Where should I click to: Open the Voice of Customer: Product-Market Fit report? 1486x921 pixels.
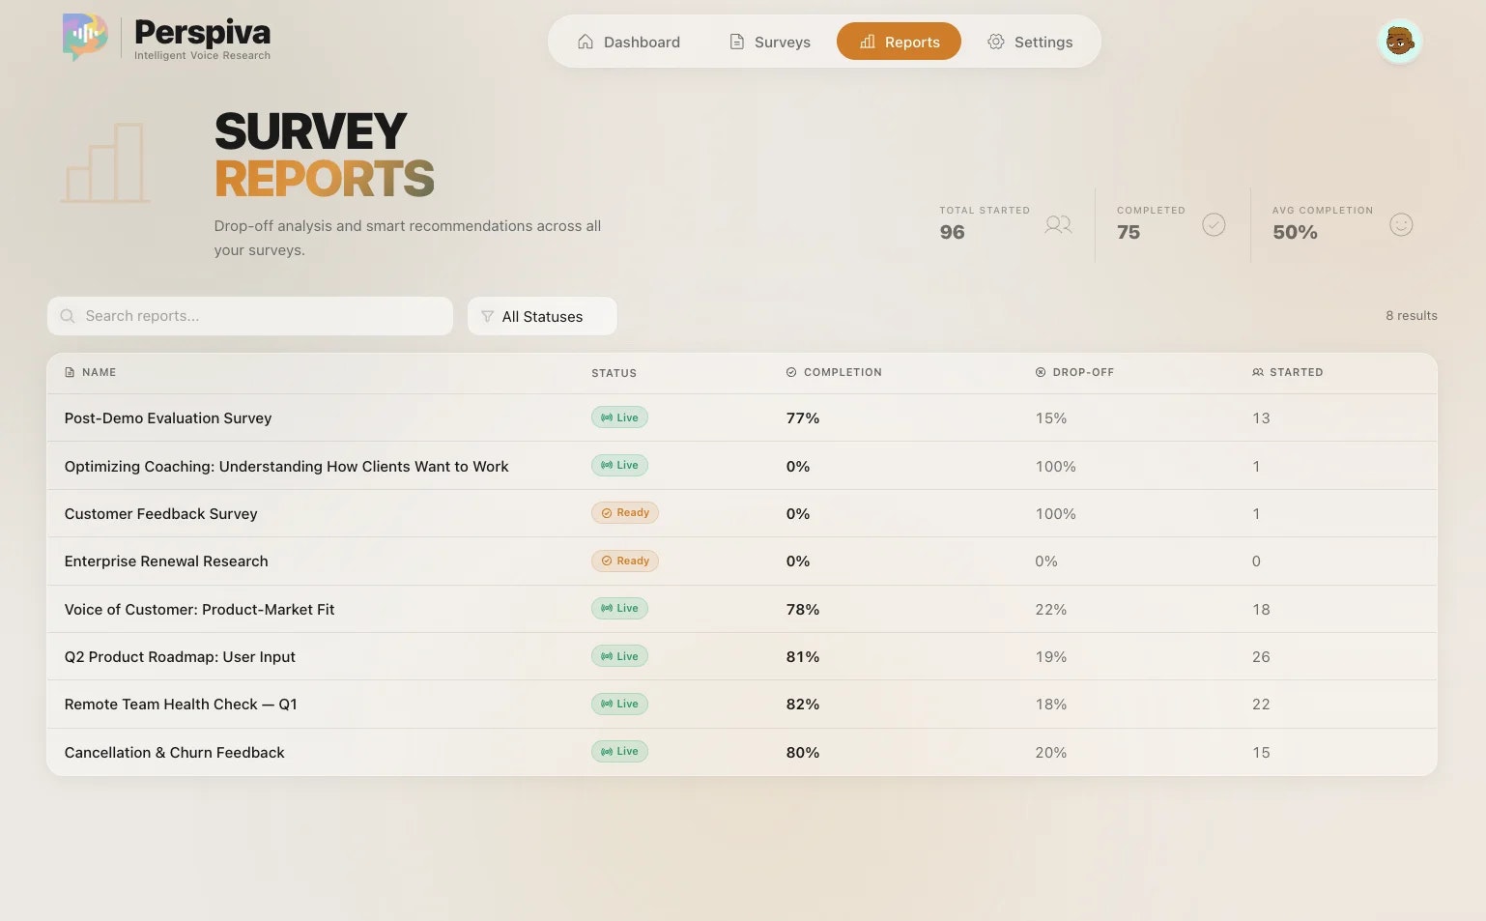pos(199,609)
